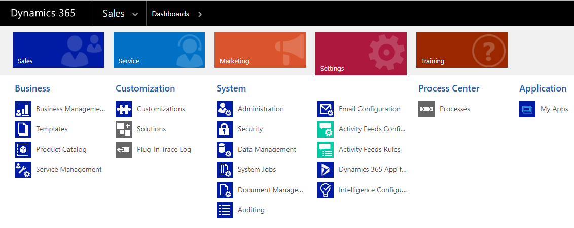Image resolution: width=574 pixels, height=228 pixels.
Task: Click the Plug-In Trace Log icon
Action: coord(124,150)
